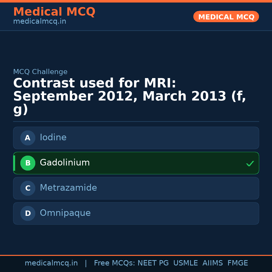Viewport: 272px width, 272px height.
Task: Click the green highlight bar beside Gadolinium
Action: (x=14, y=163)
